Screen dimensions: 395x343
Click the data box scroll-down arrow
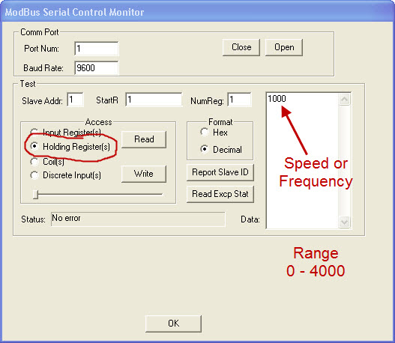point(344,222)
